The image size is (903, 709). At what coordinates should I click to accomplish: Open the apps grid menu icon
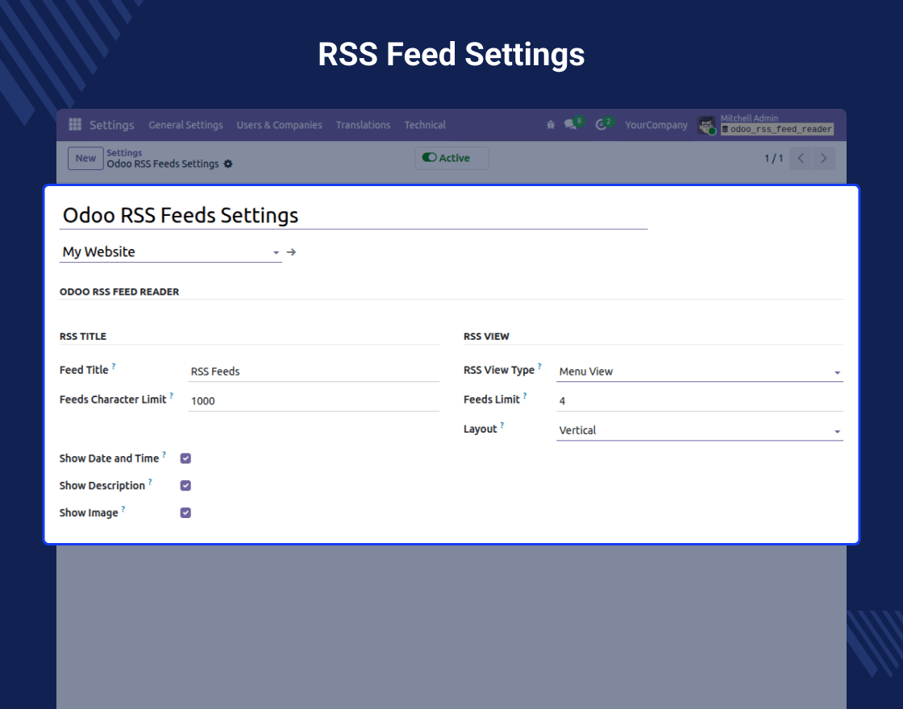click(75, 125)
